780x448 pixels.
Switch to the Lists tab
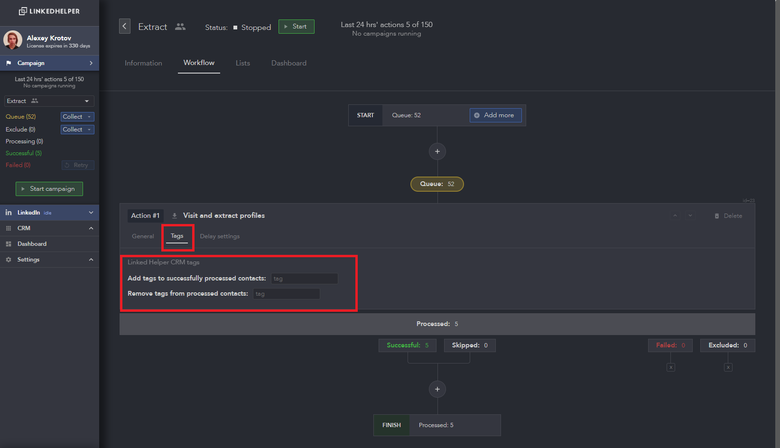243,63
